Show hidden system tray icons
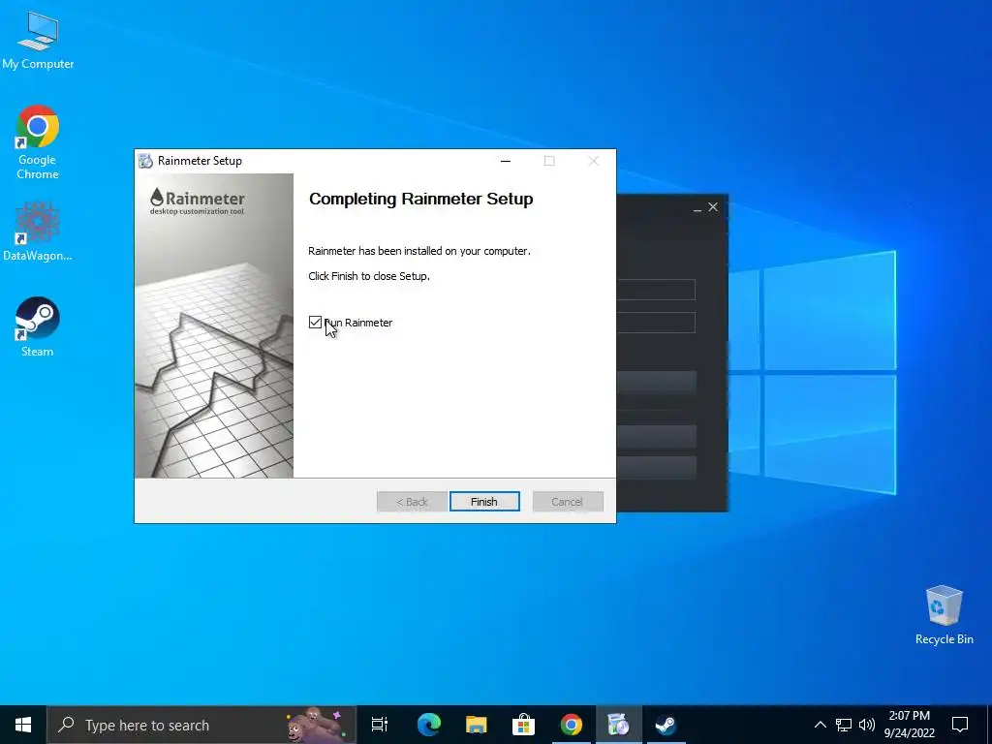Screen dimensions: 992x744 [820, 725]
